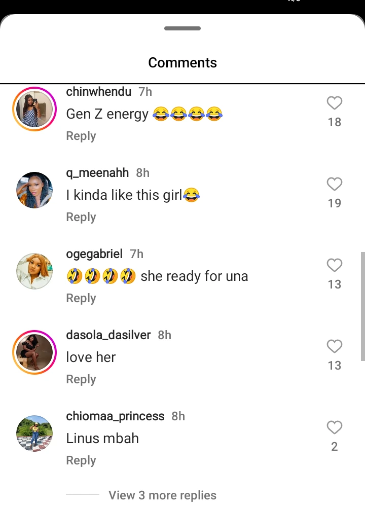
Task: Open chinwhendu's profile picture
Action: coord(34,109)
